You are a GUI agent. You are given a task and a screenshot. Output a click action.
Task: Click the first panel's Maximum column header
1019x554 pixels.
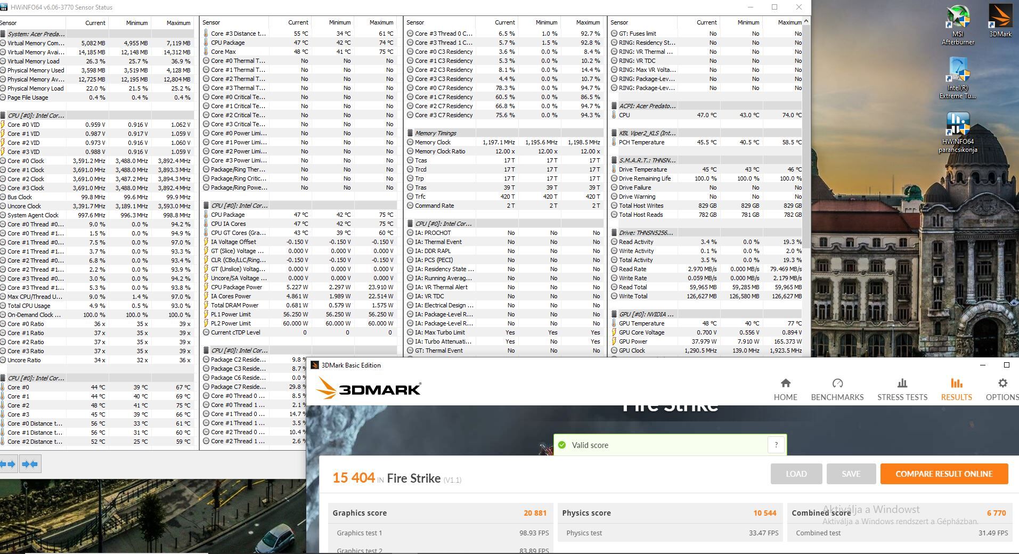173,23
